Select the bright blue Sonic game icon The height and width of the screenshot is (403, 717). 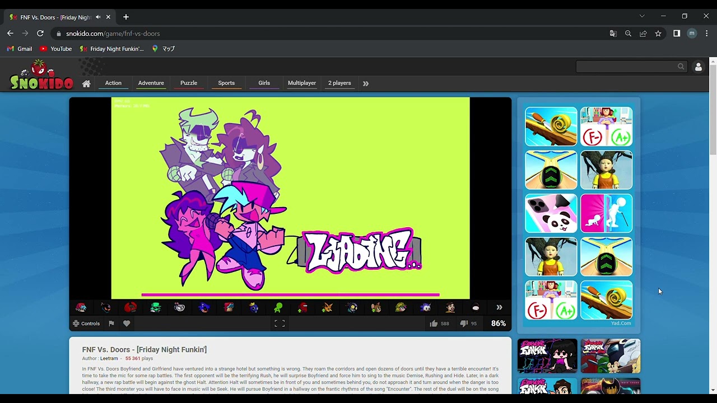pyautogui.click(x=425, y=307)
